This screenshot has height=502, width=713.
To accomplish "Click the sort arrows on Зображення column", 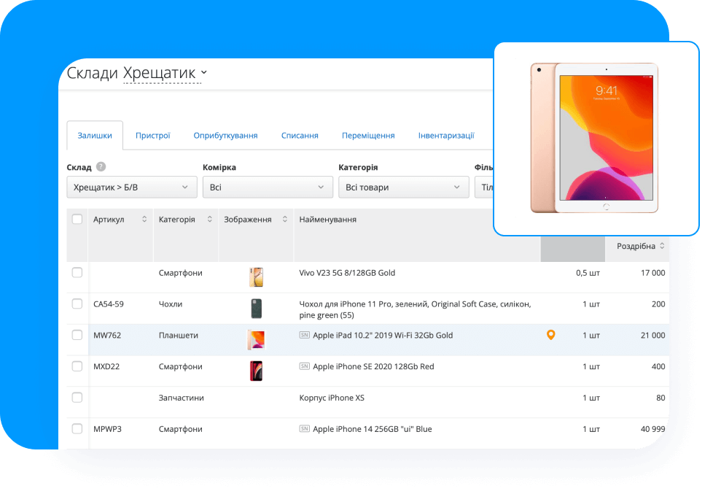I will click(284, 220).
